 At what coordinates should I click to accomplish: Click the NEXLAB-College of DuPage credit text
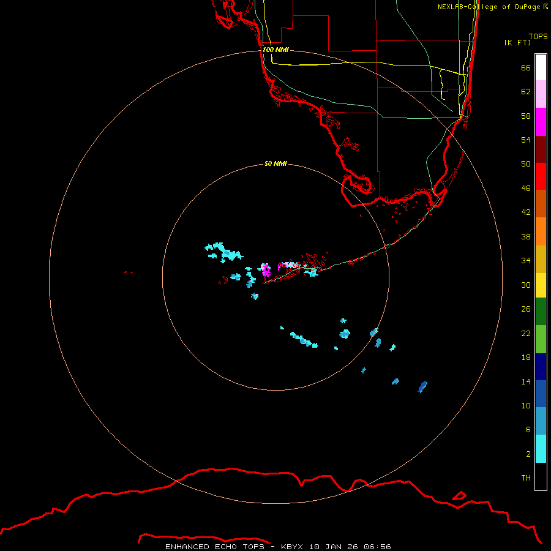pos(489,7)
